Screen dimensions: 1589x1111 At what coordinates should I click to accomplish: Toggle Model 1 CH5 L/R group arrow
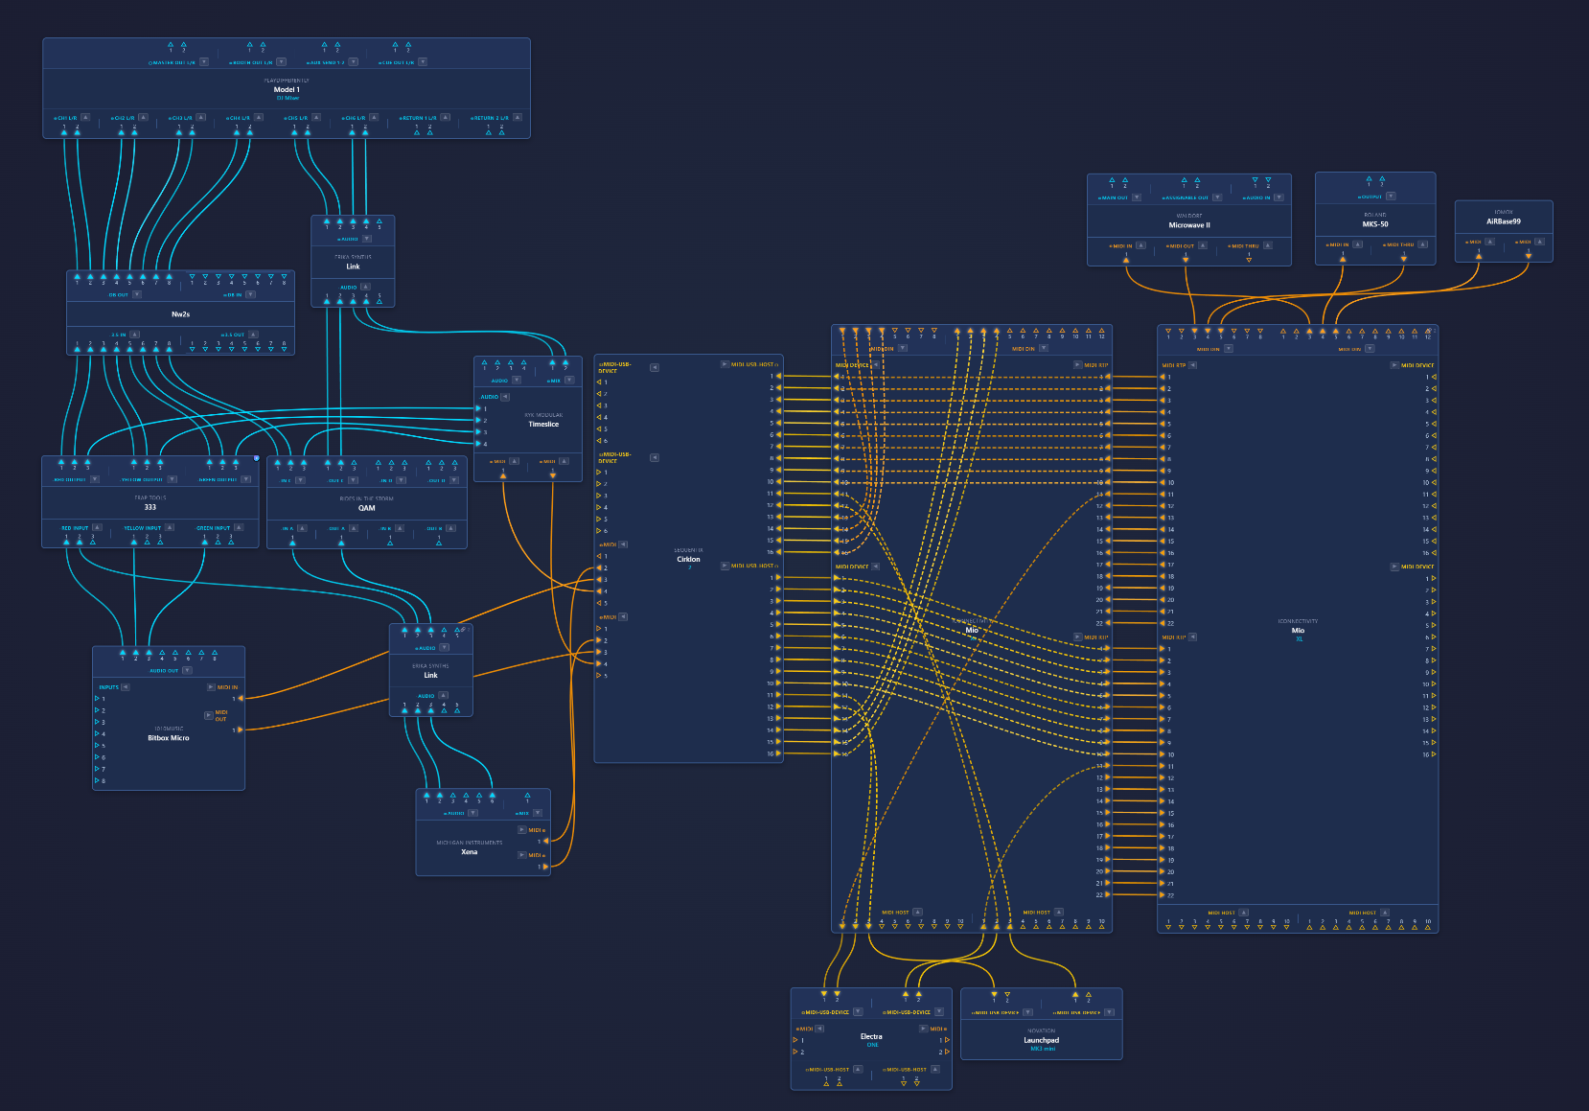pyautogui.click(x=316, y=118)
